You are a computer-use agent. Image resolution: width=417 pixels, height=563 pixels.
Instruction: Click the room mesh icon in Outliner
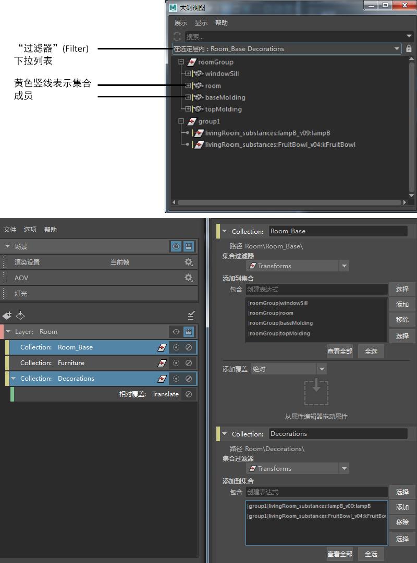199,86
